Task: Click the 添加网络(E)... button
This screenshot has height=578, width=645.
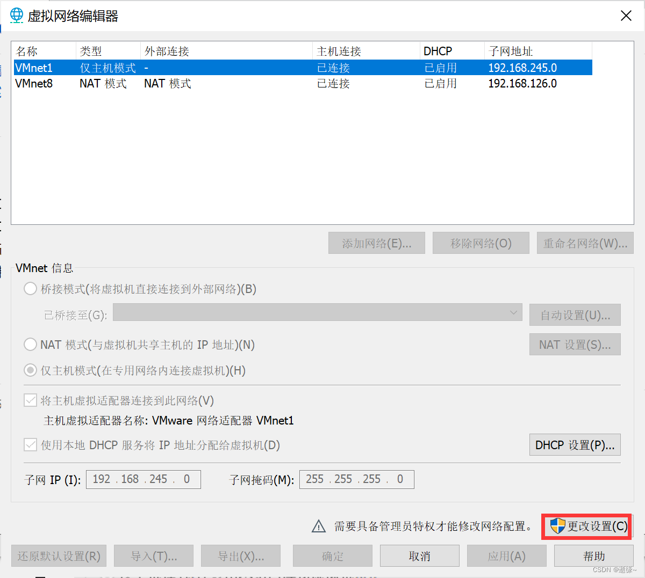Action: pos(377,243)
